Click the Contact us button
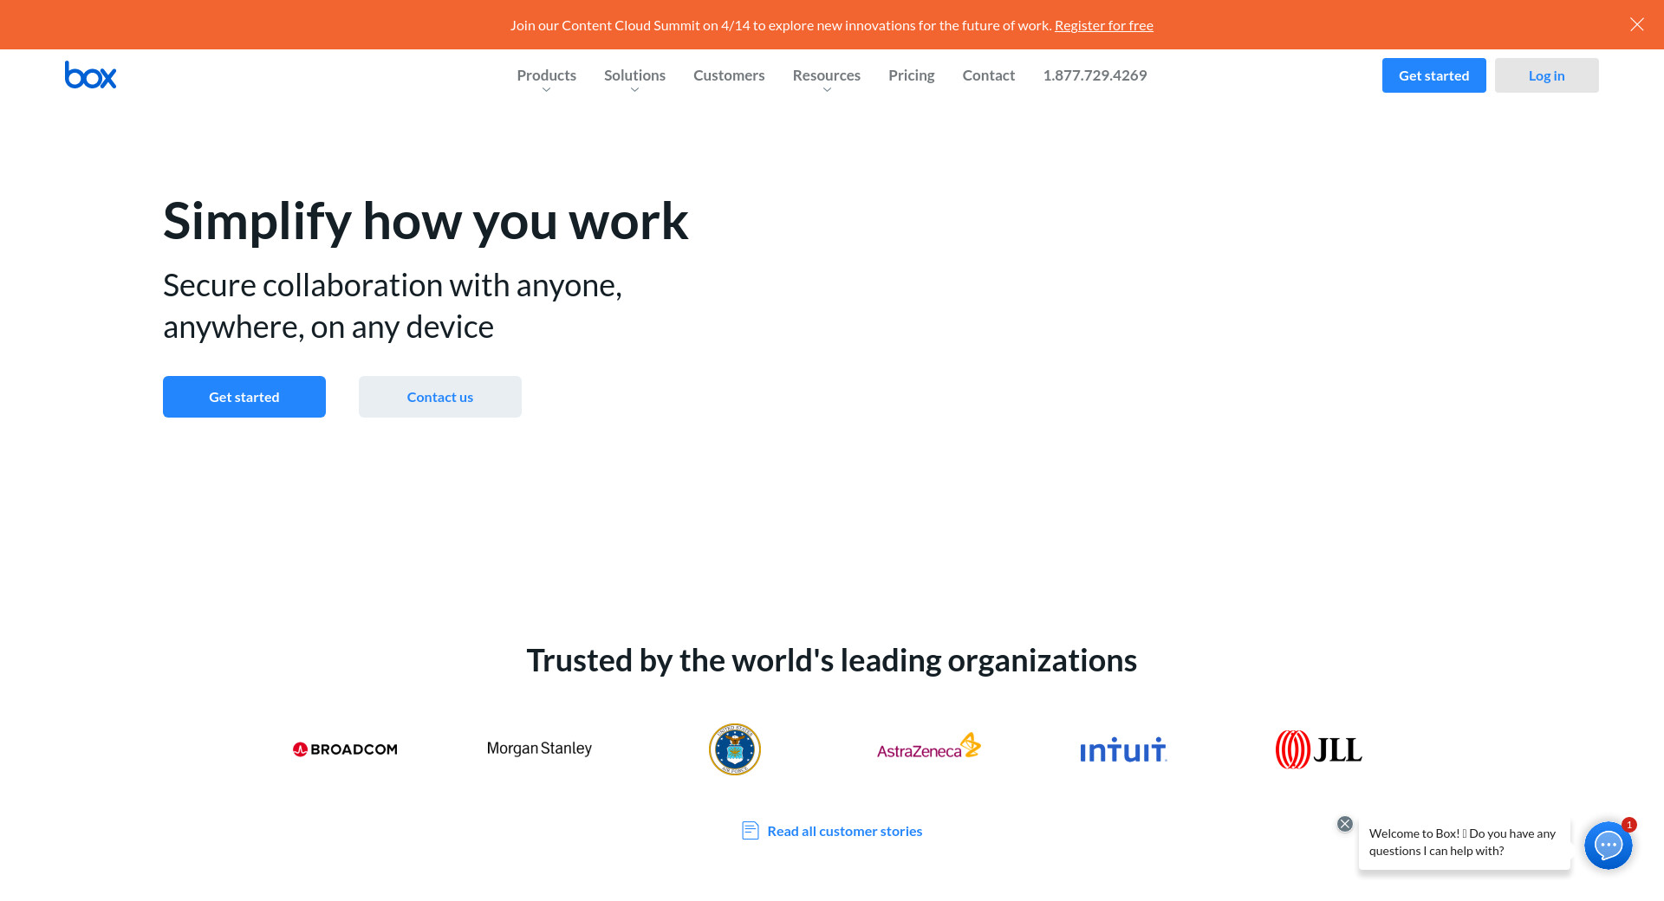The height and width of the screenshot is (901, 1664). click(440, 397)
